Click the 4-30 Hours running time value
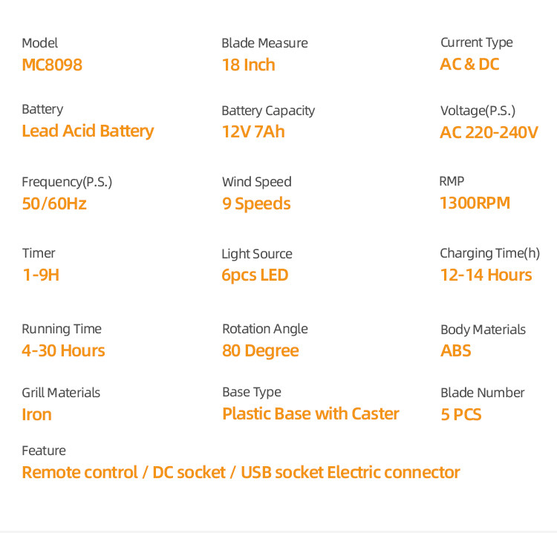Image resolution: width=557 pixels, height=533 pixels. [x=63, y=351]
